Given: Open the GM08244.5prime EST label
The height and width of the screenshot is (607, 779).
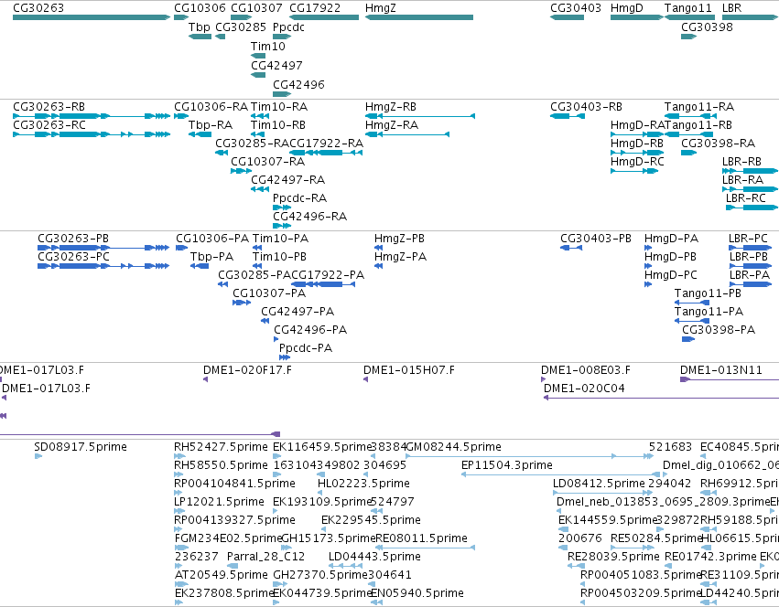Looking at the screenshot, I should [x=454, y=447].
